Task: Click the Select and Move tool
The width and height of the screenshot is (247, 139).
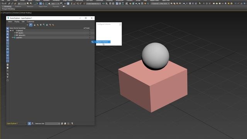Action: point(41,3)
